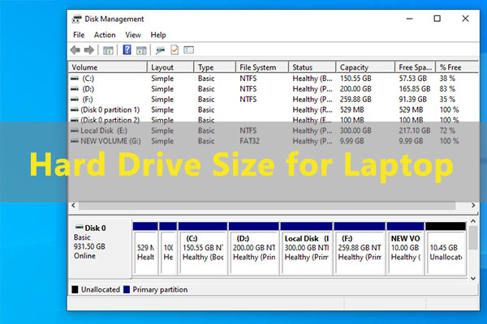The image size is (487, 324).
Task: Select the drive icon beside (F:) row
Action: pos(75,99)
